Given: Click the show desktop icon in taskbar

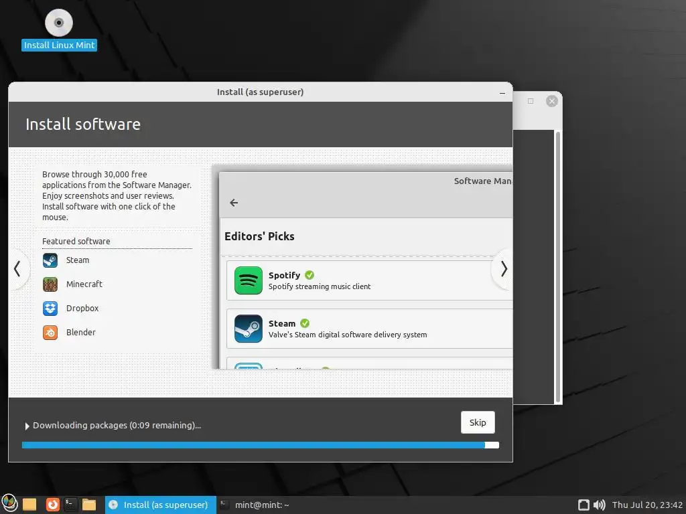Looking at the screenshot, I should coord(29,505).
